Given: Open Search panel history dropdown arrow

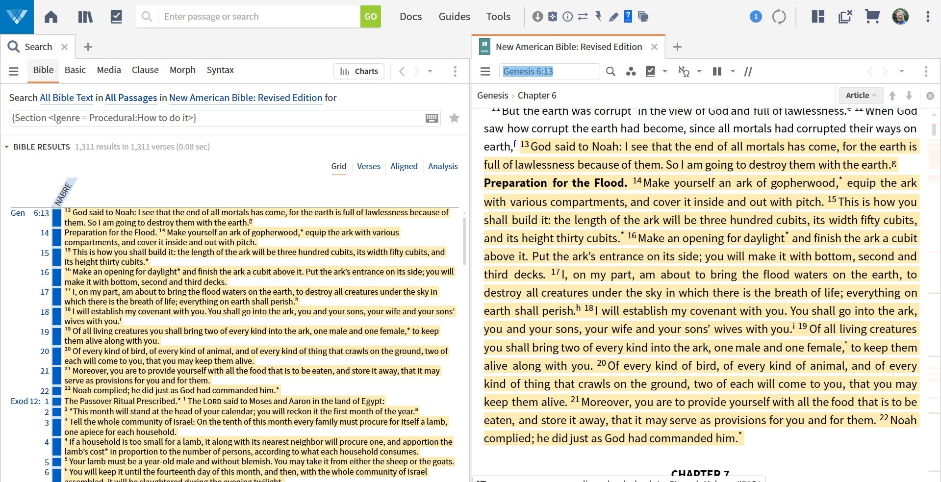Looking at the screenshot, I should pyautogui.click(x=430, y=72).
